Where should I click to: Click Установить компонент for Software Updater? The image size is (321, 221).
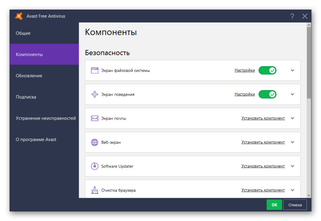(x=263, y=166)
